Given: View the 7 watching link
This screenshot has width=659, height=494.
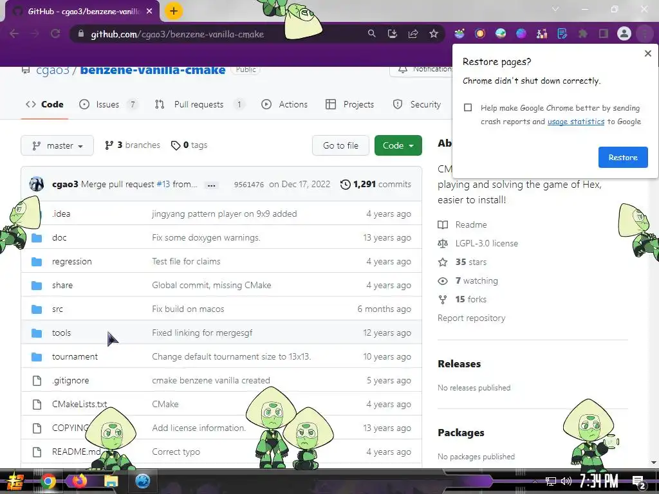Looking at the screenshot, I should pyautogui.click(x=468, y=280).
